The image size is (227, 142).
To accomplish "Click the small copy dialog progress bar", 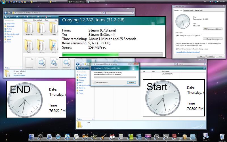I will point(115,78).
